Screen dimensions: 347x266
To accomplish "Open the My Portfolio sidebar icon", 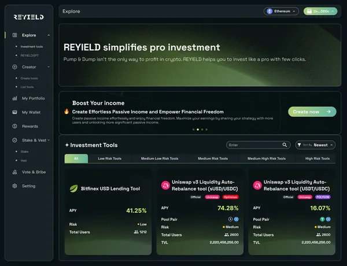I will [x=15, y=98].
